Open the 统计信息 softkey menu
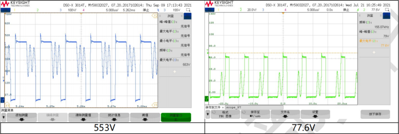This screenshot has height=134, width=399. (114, 117)
